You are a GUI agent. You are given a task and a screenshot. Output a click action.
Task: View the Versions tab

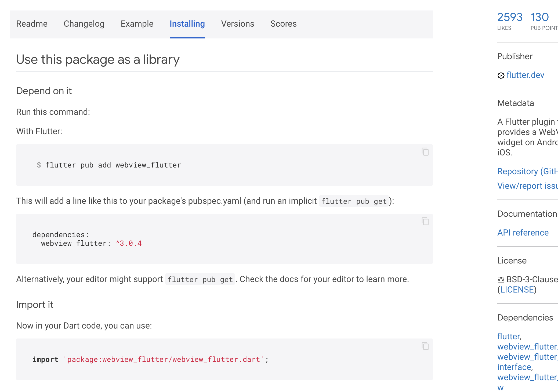point(238,24)
